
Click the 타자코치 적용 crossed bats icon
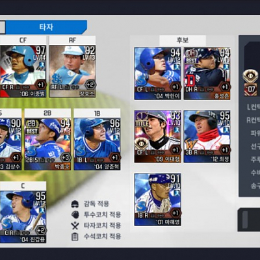[75, 226]
